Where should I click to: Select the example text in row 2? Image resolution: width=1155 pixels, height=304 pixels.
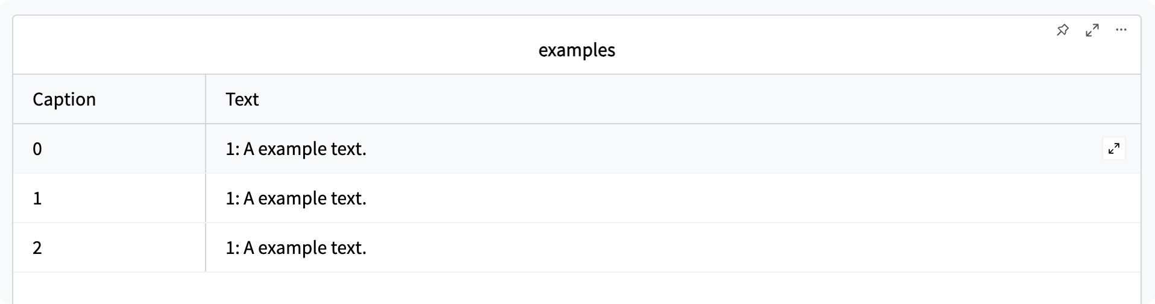[295, 248]
